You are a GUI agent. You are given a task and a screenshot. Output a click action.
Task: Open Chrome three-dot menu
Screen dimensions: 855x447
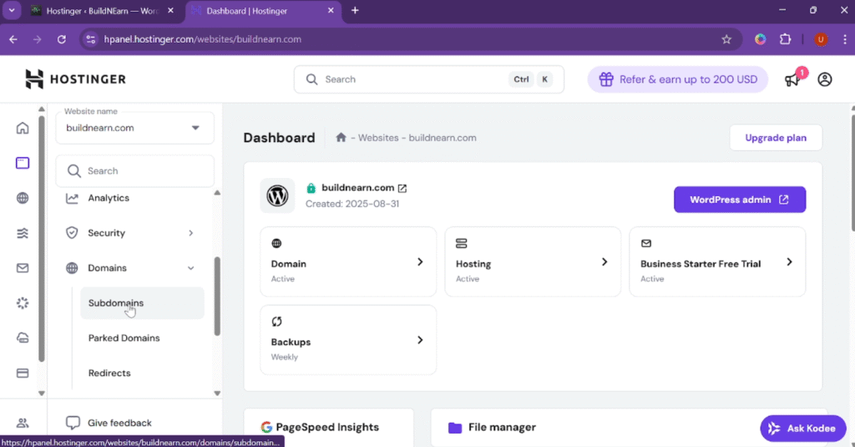pyautogui.click(x=845, y=39)
